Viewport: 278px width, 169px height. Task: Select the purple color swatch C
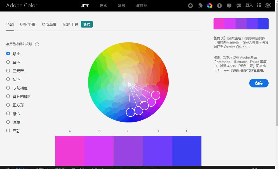(128, 151)
